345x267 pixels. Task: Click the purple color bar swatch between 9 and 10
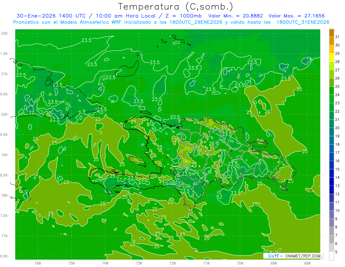331,215
